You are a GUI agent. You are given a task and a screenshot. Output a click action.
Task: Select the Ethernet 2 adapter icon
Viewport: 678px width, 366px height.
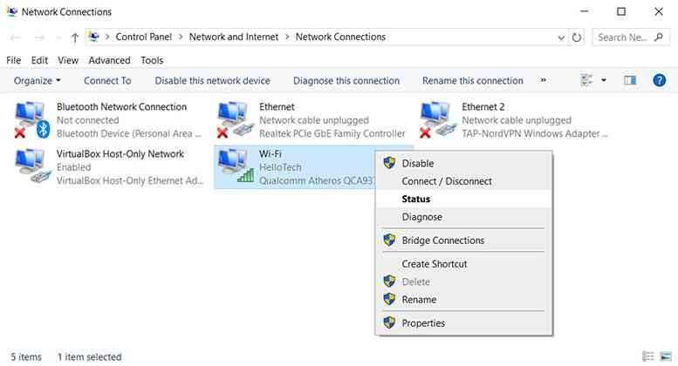438,119
